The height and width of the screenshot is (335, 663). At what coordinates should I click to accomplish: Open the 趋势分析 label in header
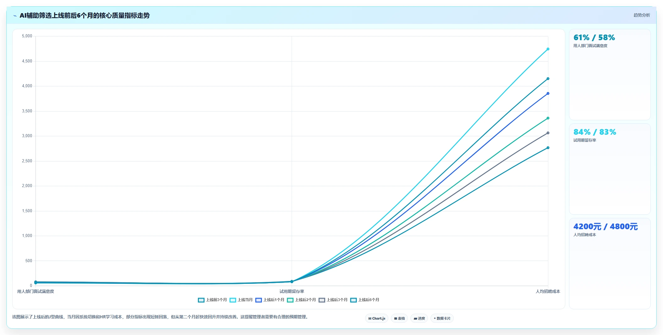pyautogui.click(x=642, y=15)
